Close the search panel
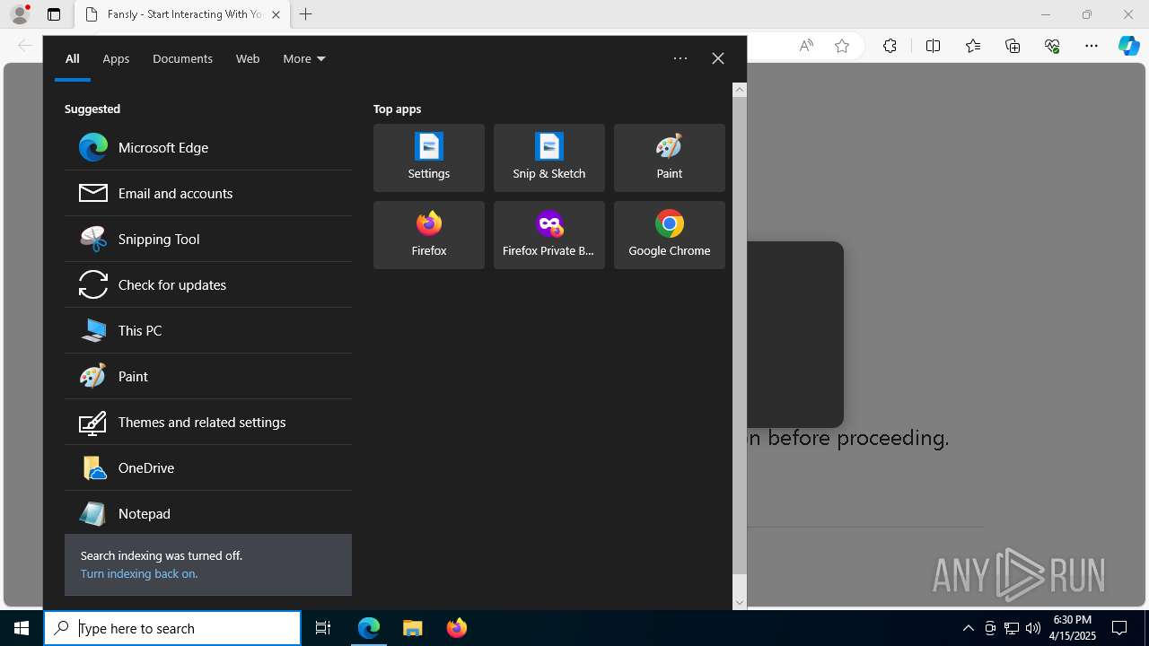This screenshot has width=1149, height=646. coord(718,58)
